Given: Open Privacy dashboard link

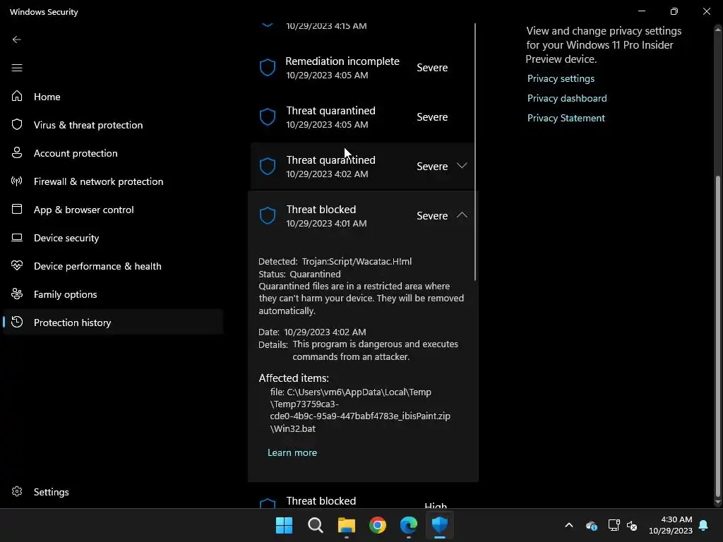Looking at the screenshot, I should coord(567,98).
